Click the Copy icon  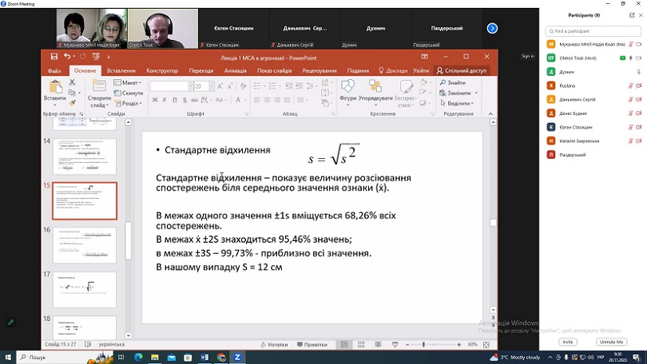(x=72, y=93)
